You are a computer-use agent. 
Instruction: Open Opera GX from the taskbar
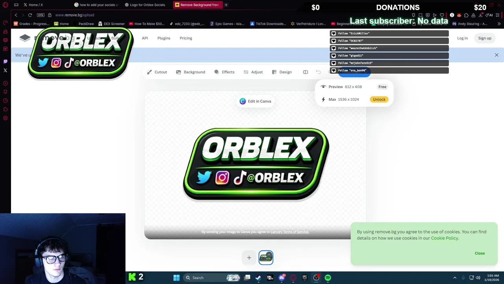[293, 278]
